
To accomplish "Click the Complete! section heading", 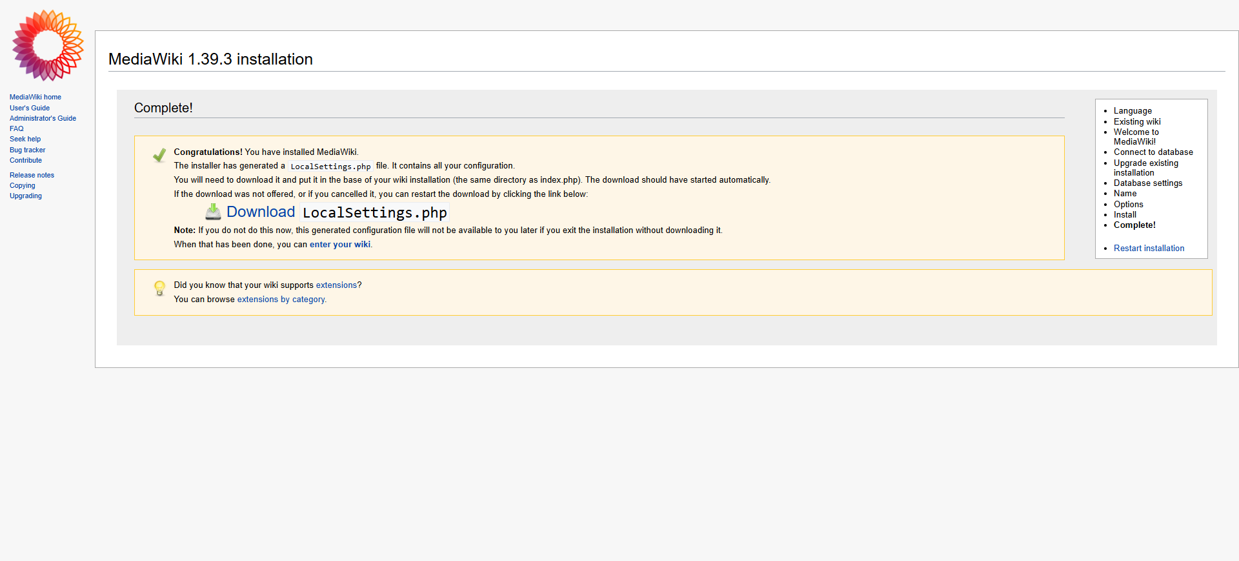I will point(163,108).
